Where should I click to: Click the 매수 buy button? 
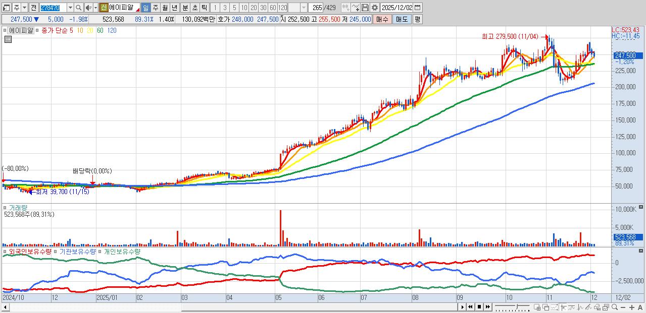click(x=382, y=19)
